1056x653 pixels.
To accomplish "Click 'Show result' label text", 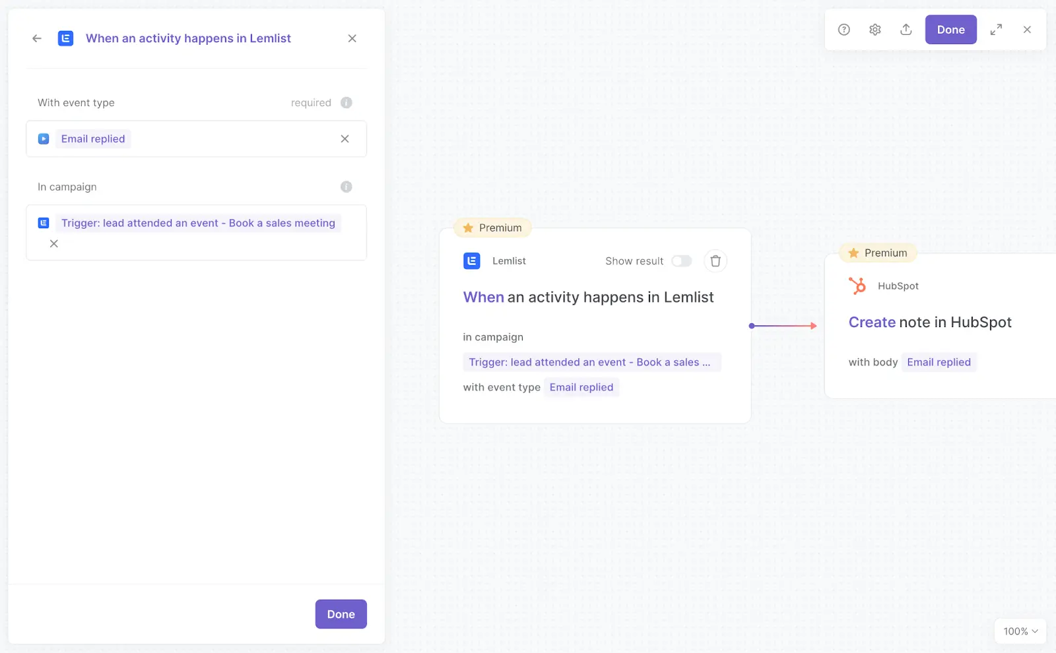I will [x=634, y=261].
